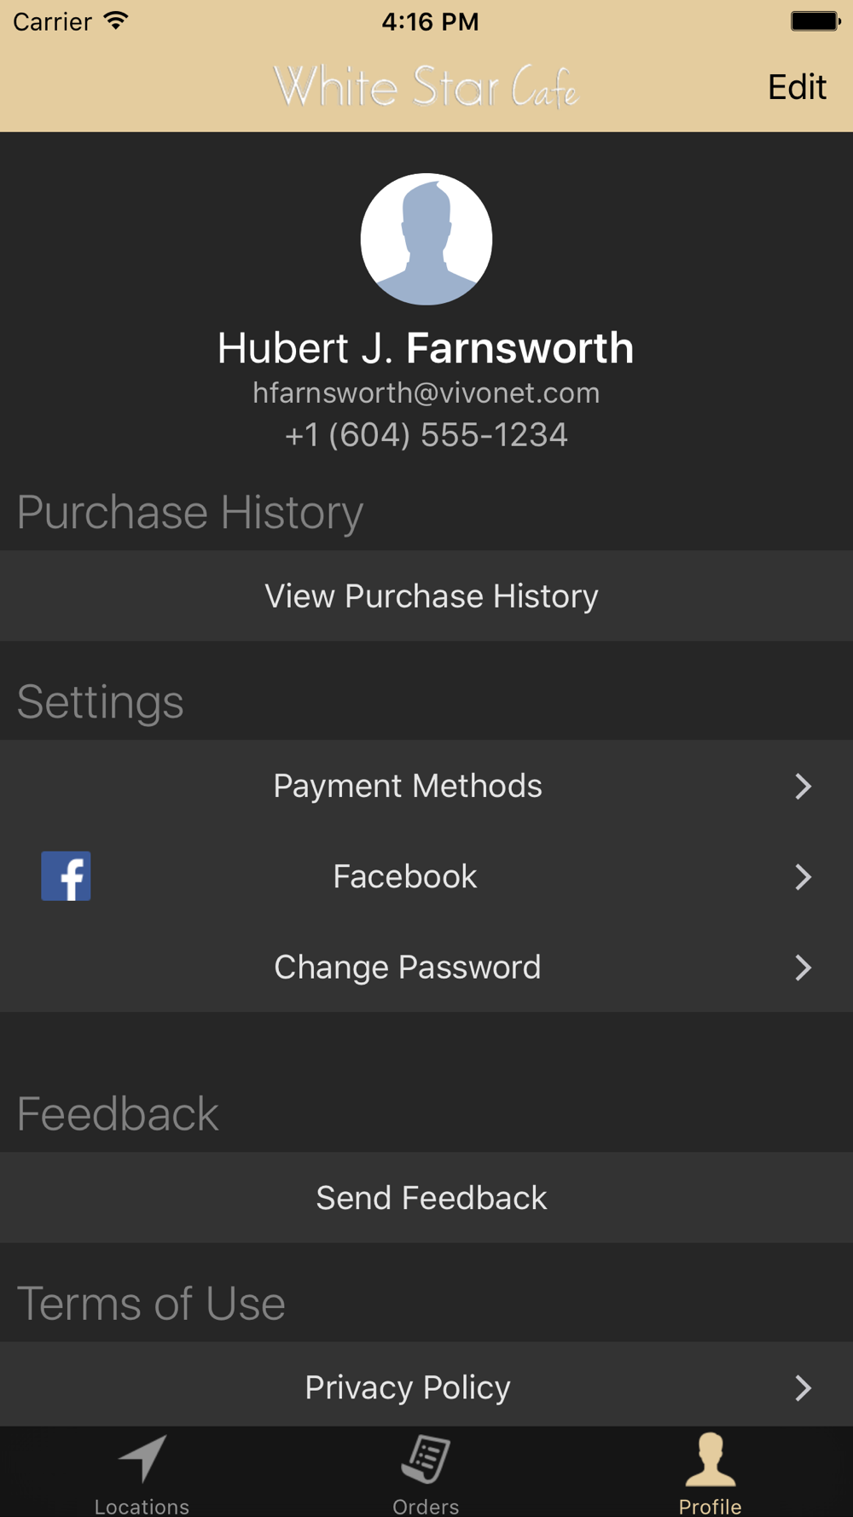The height and width of the screenshot is (1517, 853).
Task: Open the chevron beside Payment Methods
Action: [803, 786]
